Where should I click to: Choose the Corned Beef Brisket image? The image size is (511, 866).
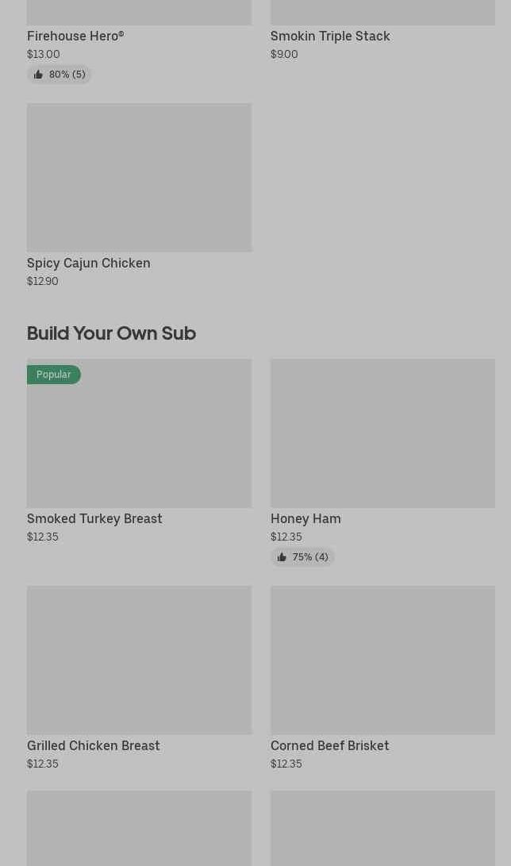click(382, 660)
